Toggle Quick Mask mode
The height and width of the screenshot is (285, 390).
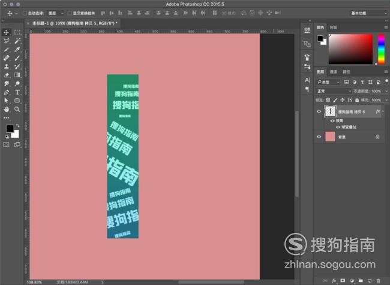(6, 144)
